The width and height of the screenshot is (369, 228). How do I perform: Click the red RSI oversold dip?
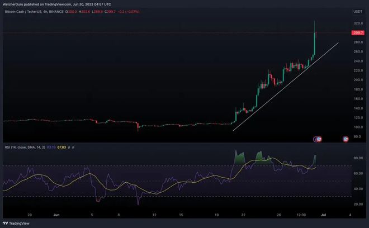[x=98, y=198]
